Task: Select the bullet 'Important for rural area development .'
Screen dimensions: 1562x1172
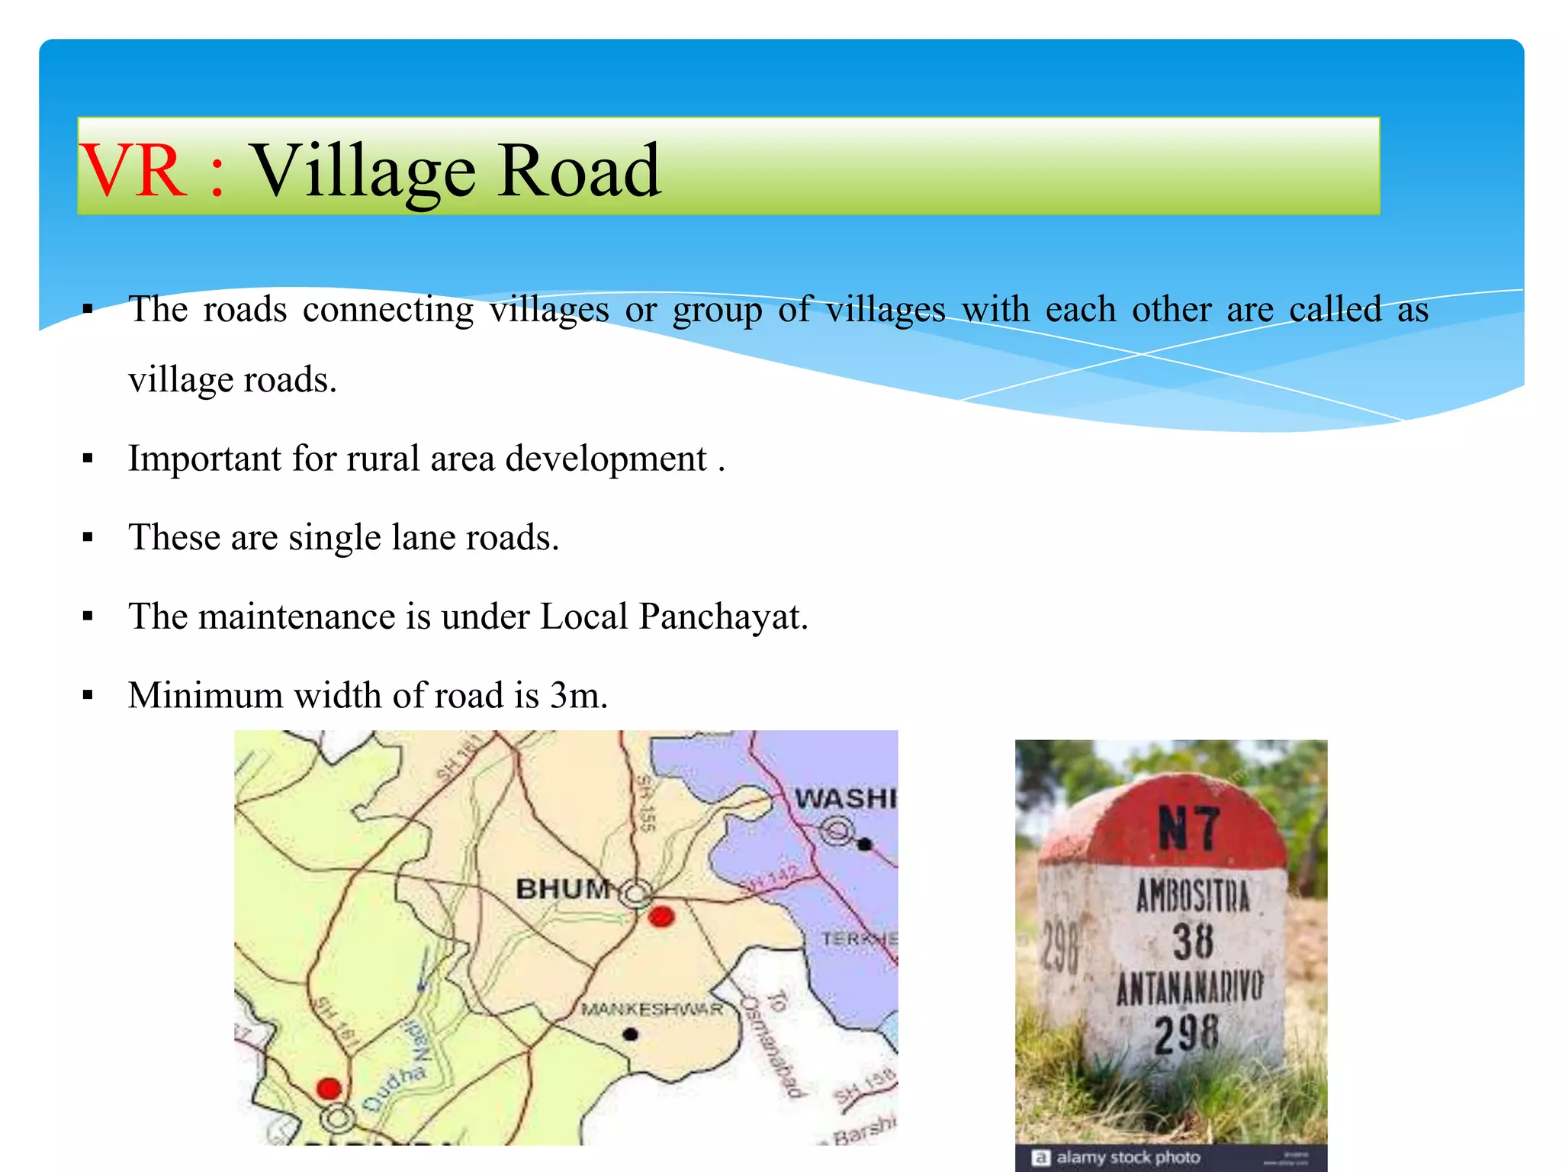Action: click(426, 459)
